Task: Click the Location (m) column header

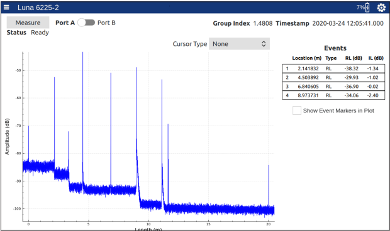Action: click(307, 58)
